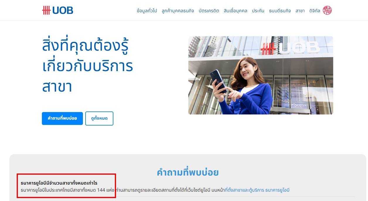The width and height of the screenshot is (368, 201).
Task: Open the ลูกค้าบุคคลธนกิจ menu
Action: click(178, 11)
